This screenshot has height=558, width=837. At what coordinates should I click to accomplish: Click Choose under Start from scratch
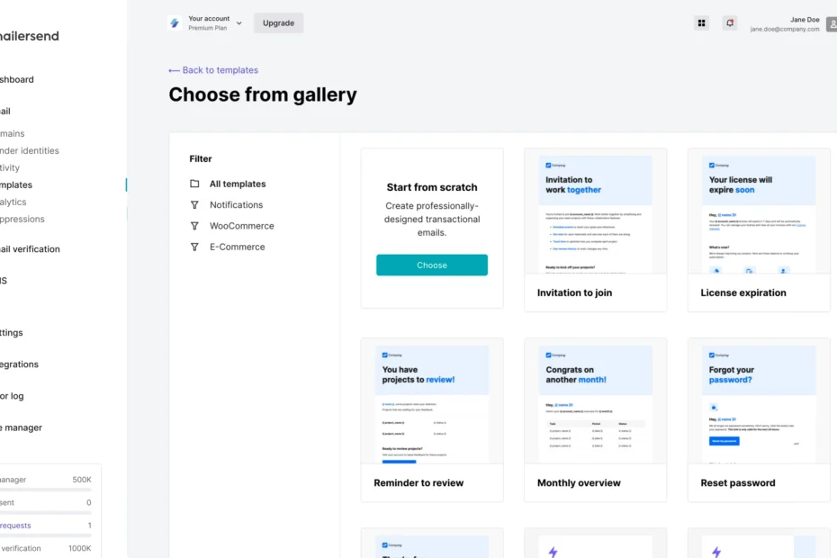point(432,265)
